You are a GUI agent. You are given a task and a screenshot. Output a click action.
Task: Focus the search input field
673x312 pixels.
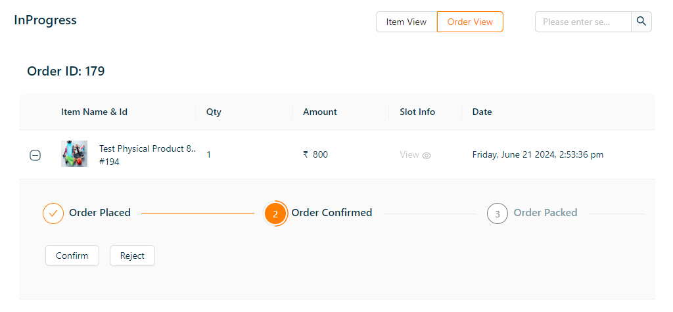coord(583,22)
